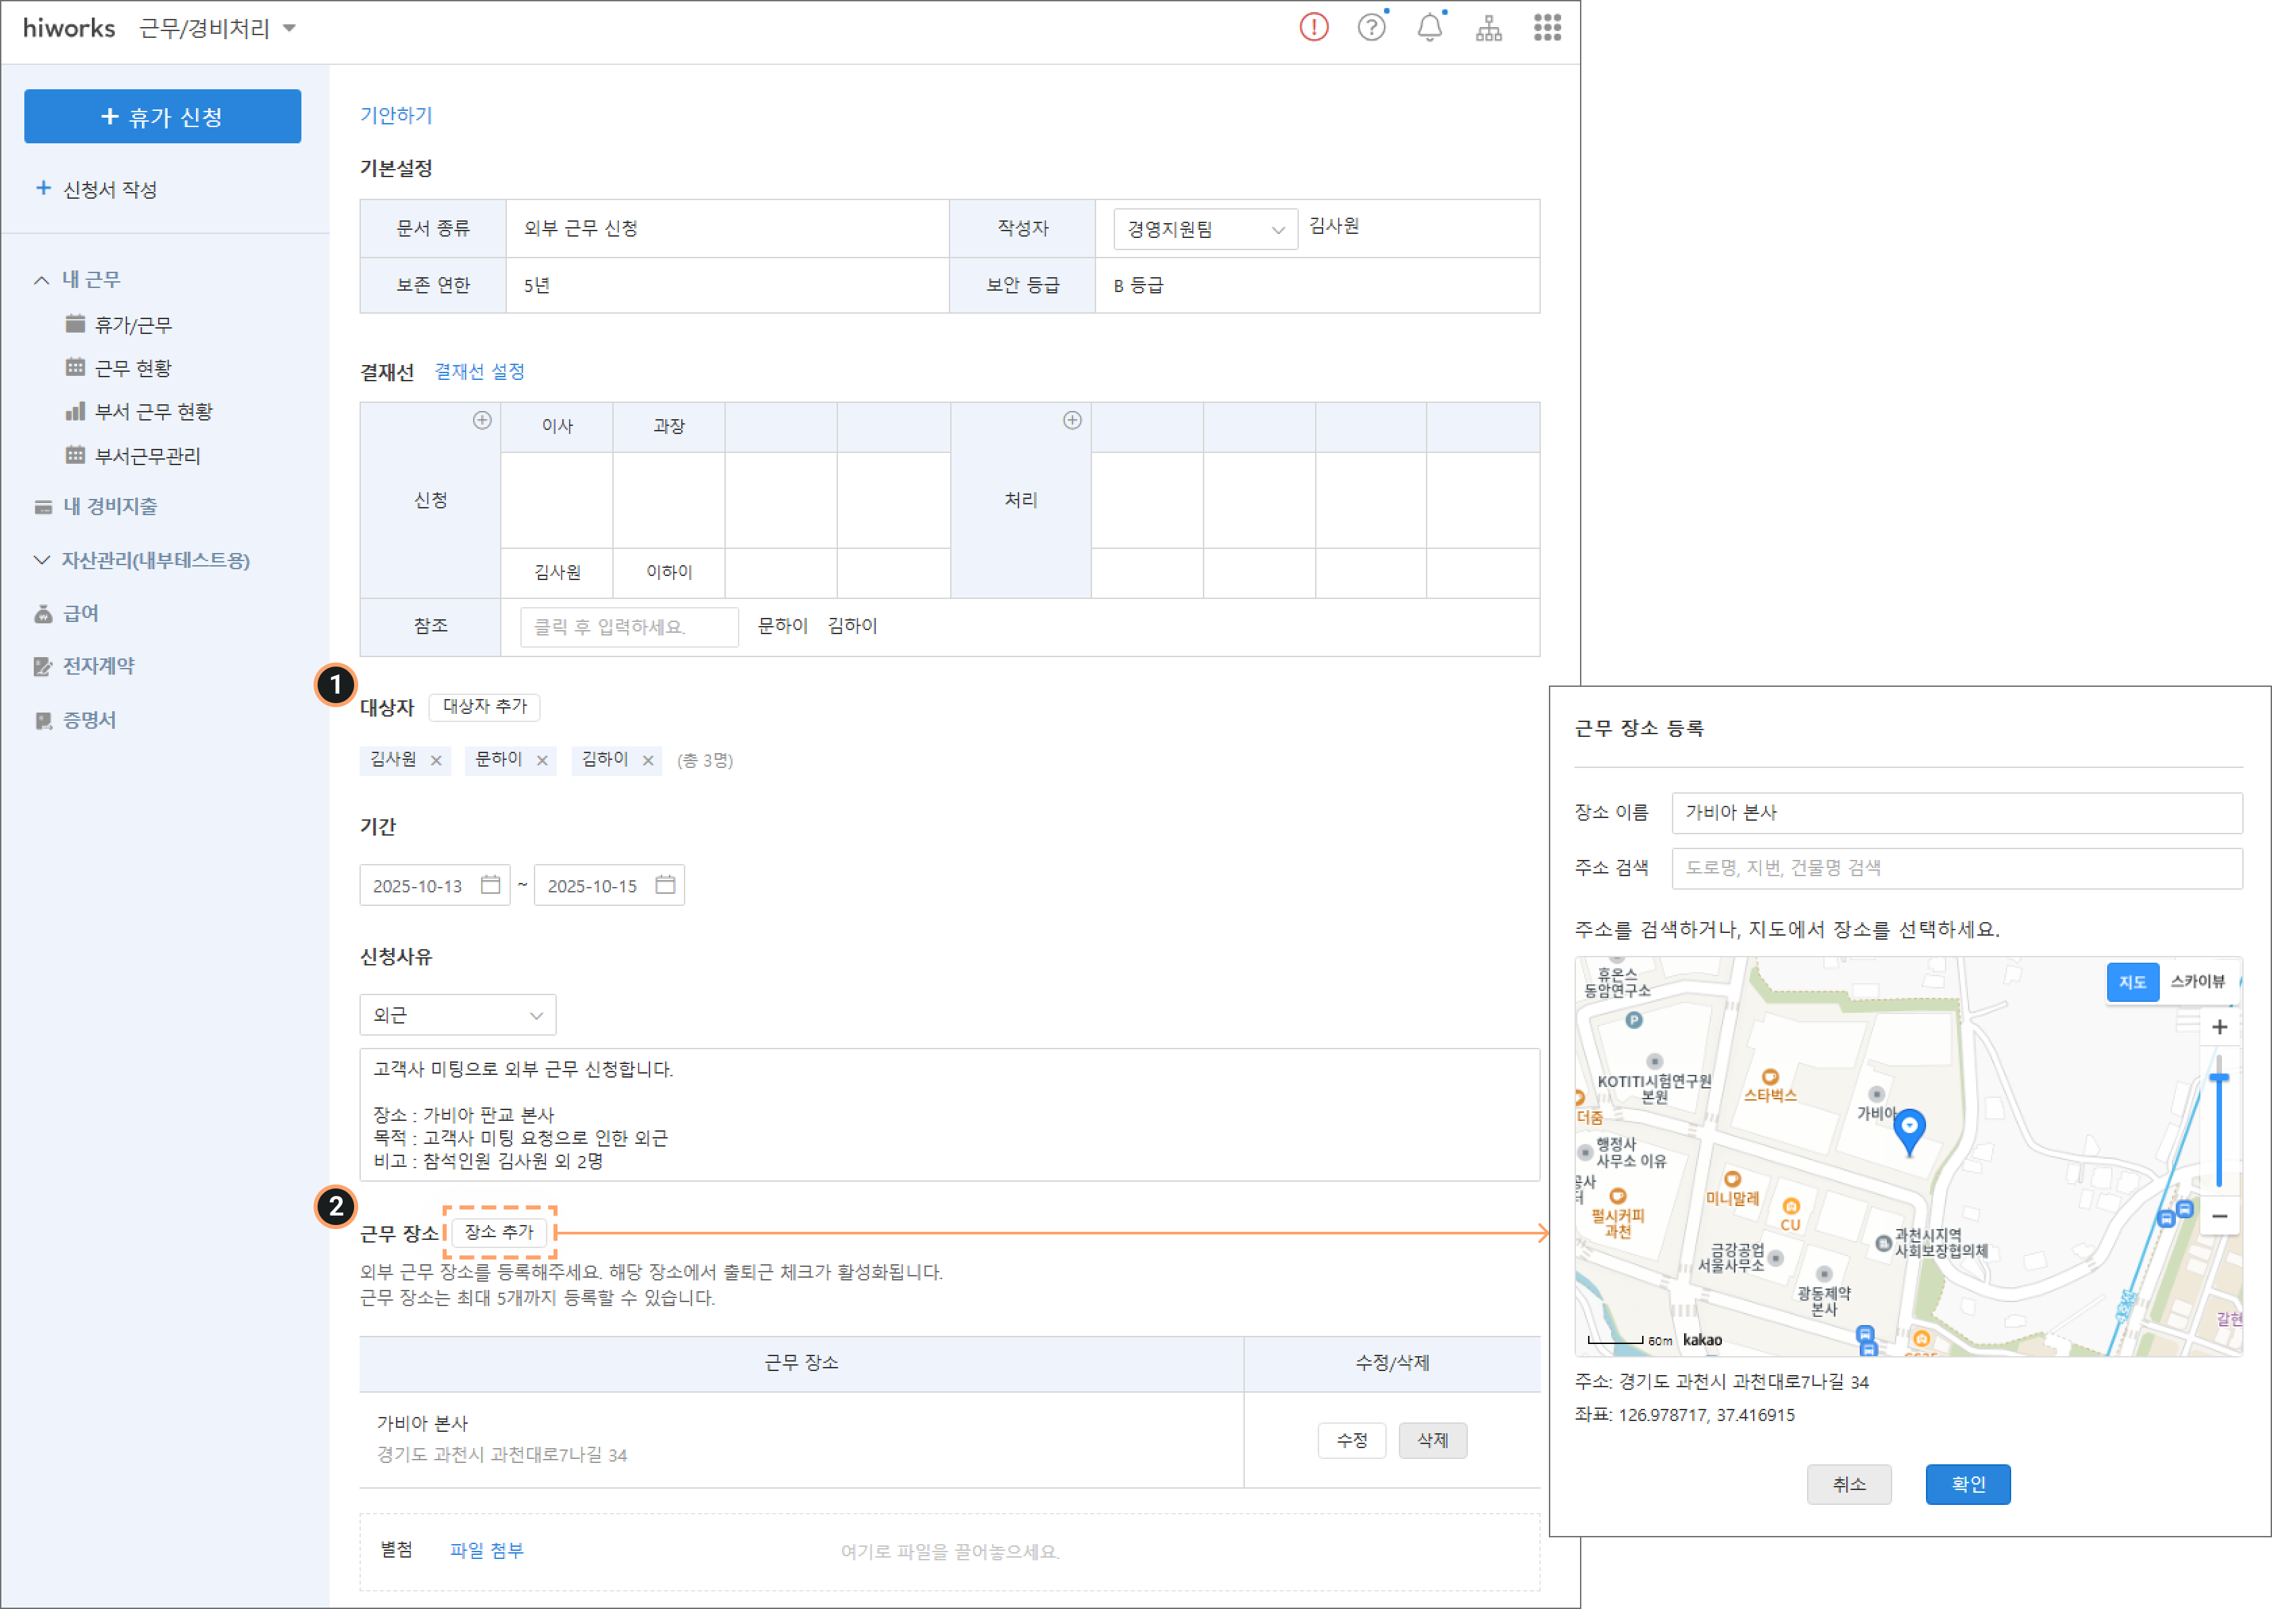Image resolution: width=2272 pixels, height=1609 pixels.
Task: Open 경영지원팀 department dropdown
Action: (x=1204, y=230)
